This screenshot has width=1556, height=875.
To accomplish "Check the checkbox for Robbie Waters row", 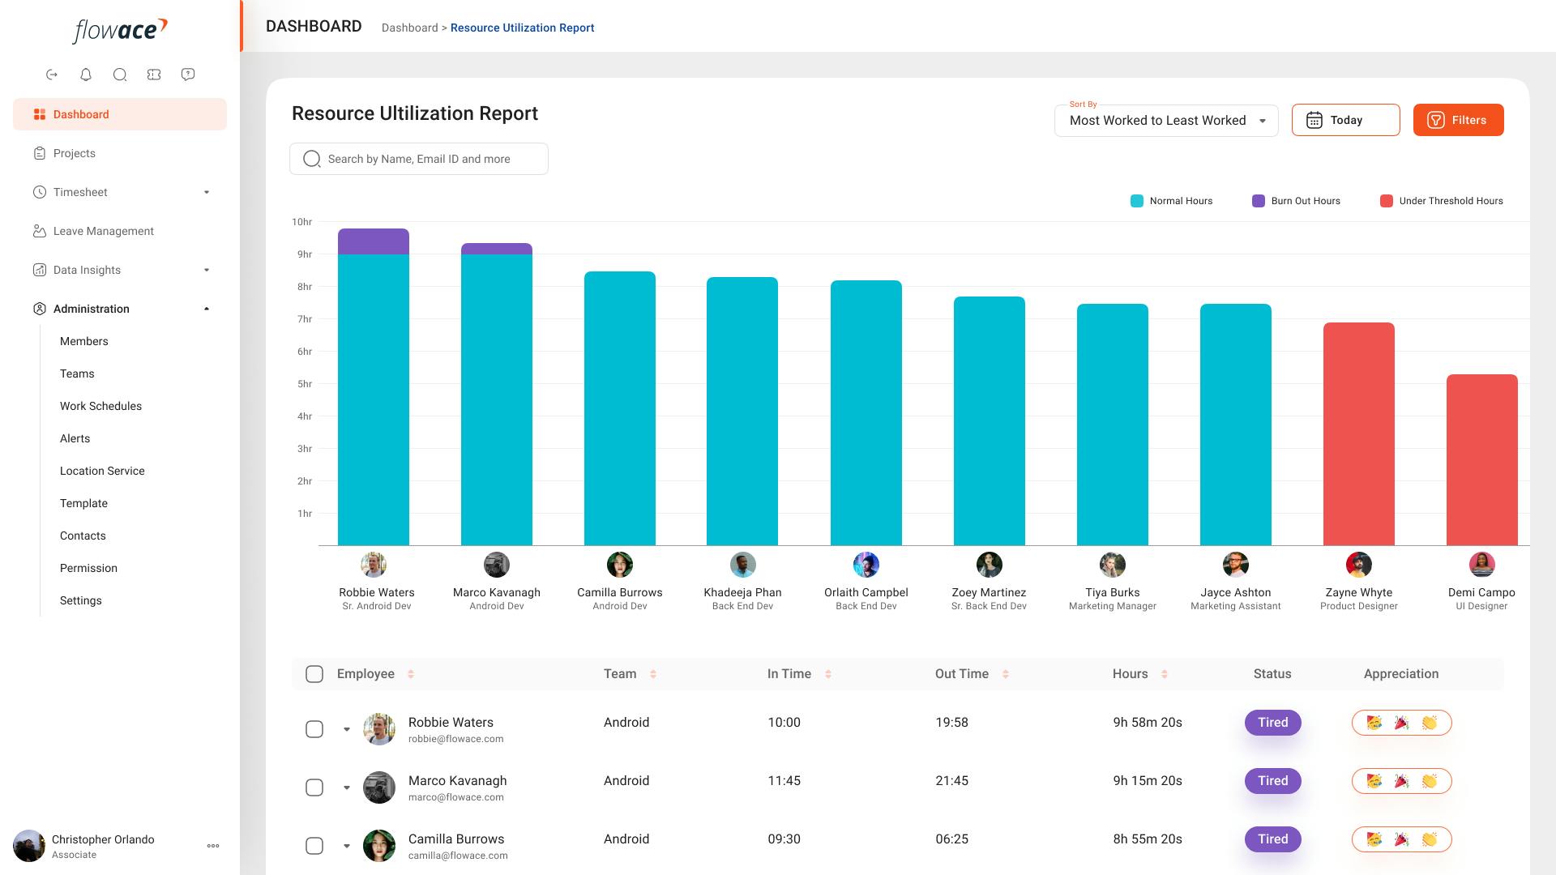I will pos(314,729).
